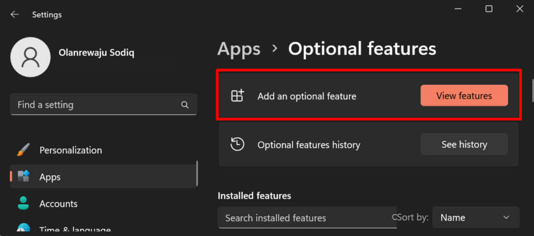534x236 pixels.
Task: Select Accounts in the sidebar
Action: (x=58, y=204)
